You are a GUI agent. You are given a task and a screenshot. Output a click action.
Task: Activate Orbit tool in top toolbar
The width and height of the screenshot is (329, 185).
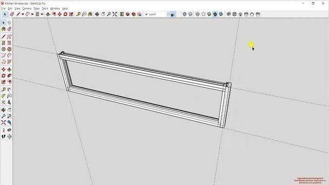[97, 14]
